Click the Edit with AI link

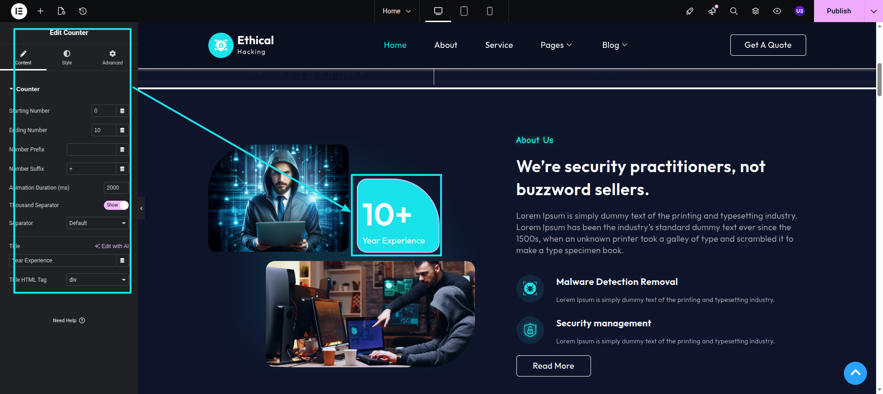pos(112,246)
